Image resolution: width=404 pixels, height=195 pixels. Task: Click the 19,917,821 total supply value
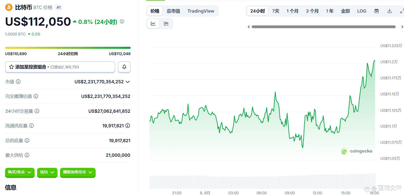(x=120, y=141)
